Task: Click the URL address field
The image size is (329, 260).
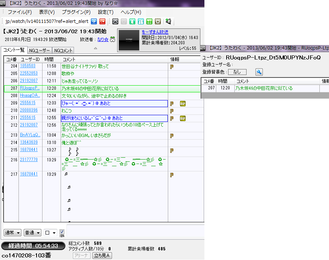Action: tap(47, 21)
